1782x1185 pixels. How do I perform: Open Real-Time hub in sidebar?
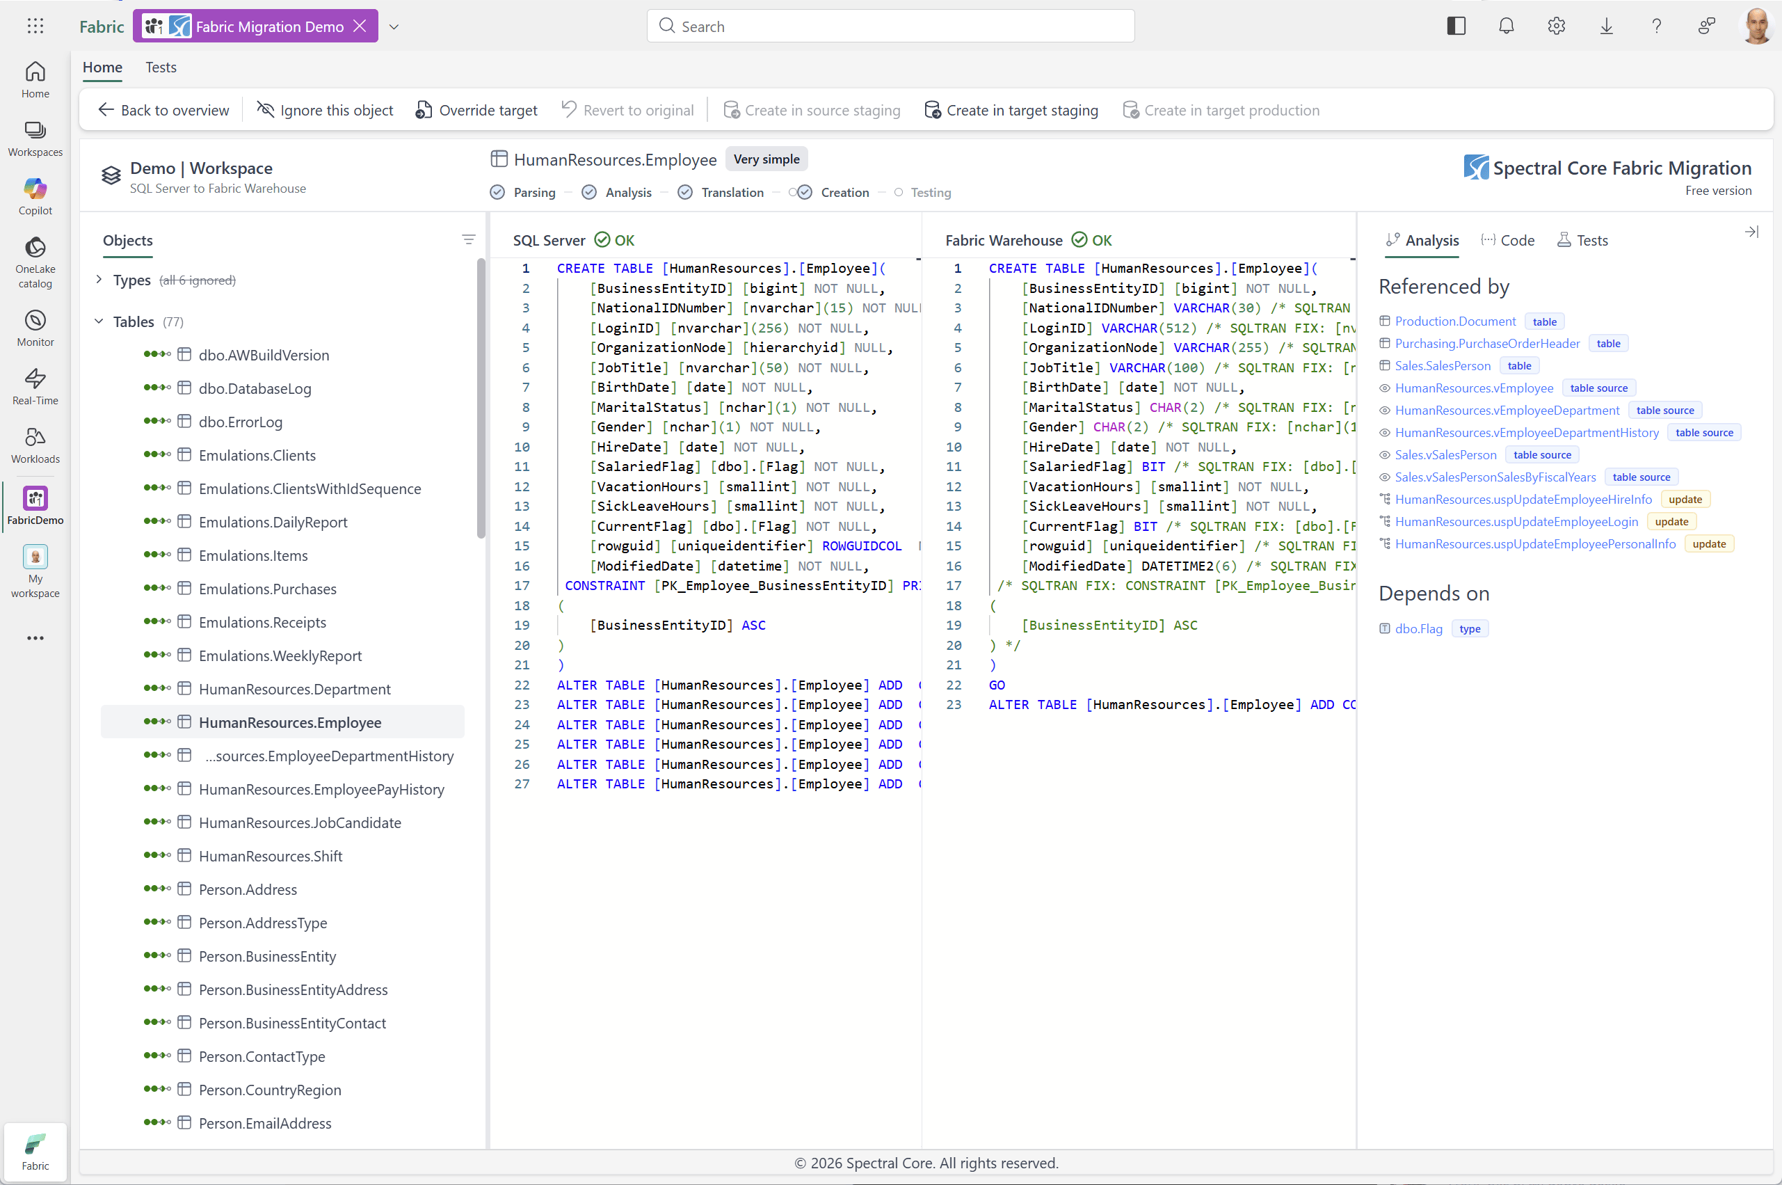pos(35,386)
